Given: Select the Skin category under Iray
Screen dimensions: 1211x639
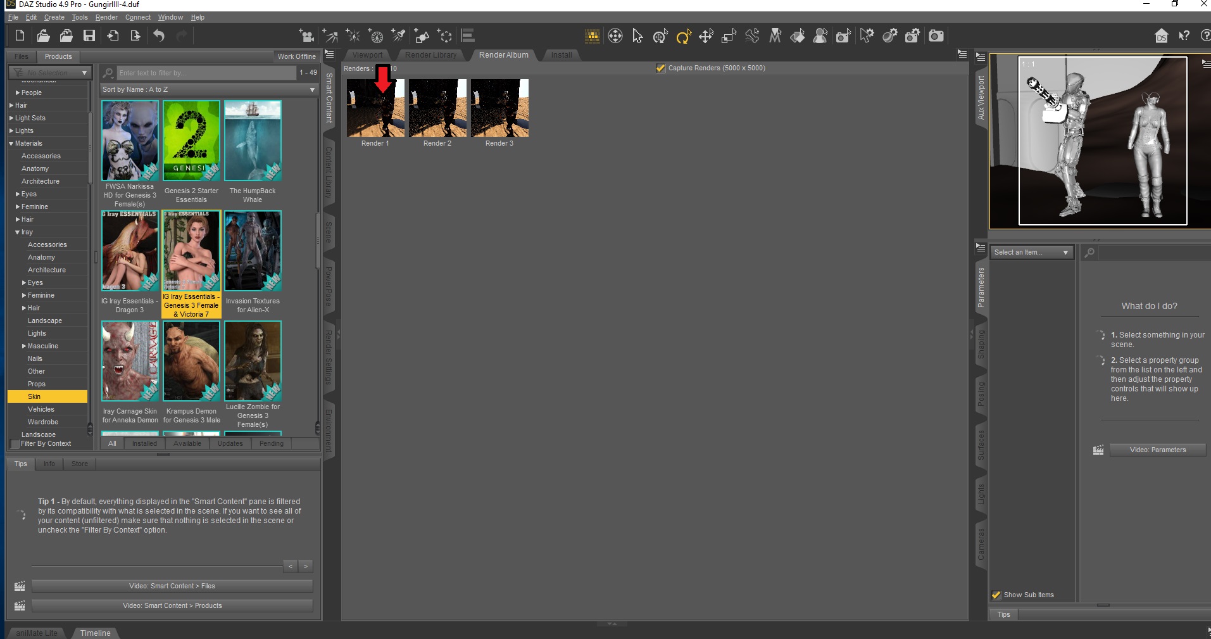Looking at the screenshot, I should (x=47, y=396).
